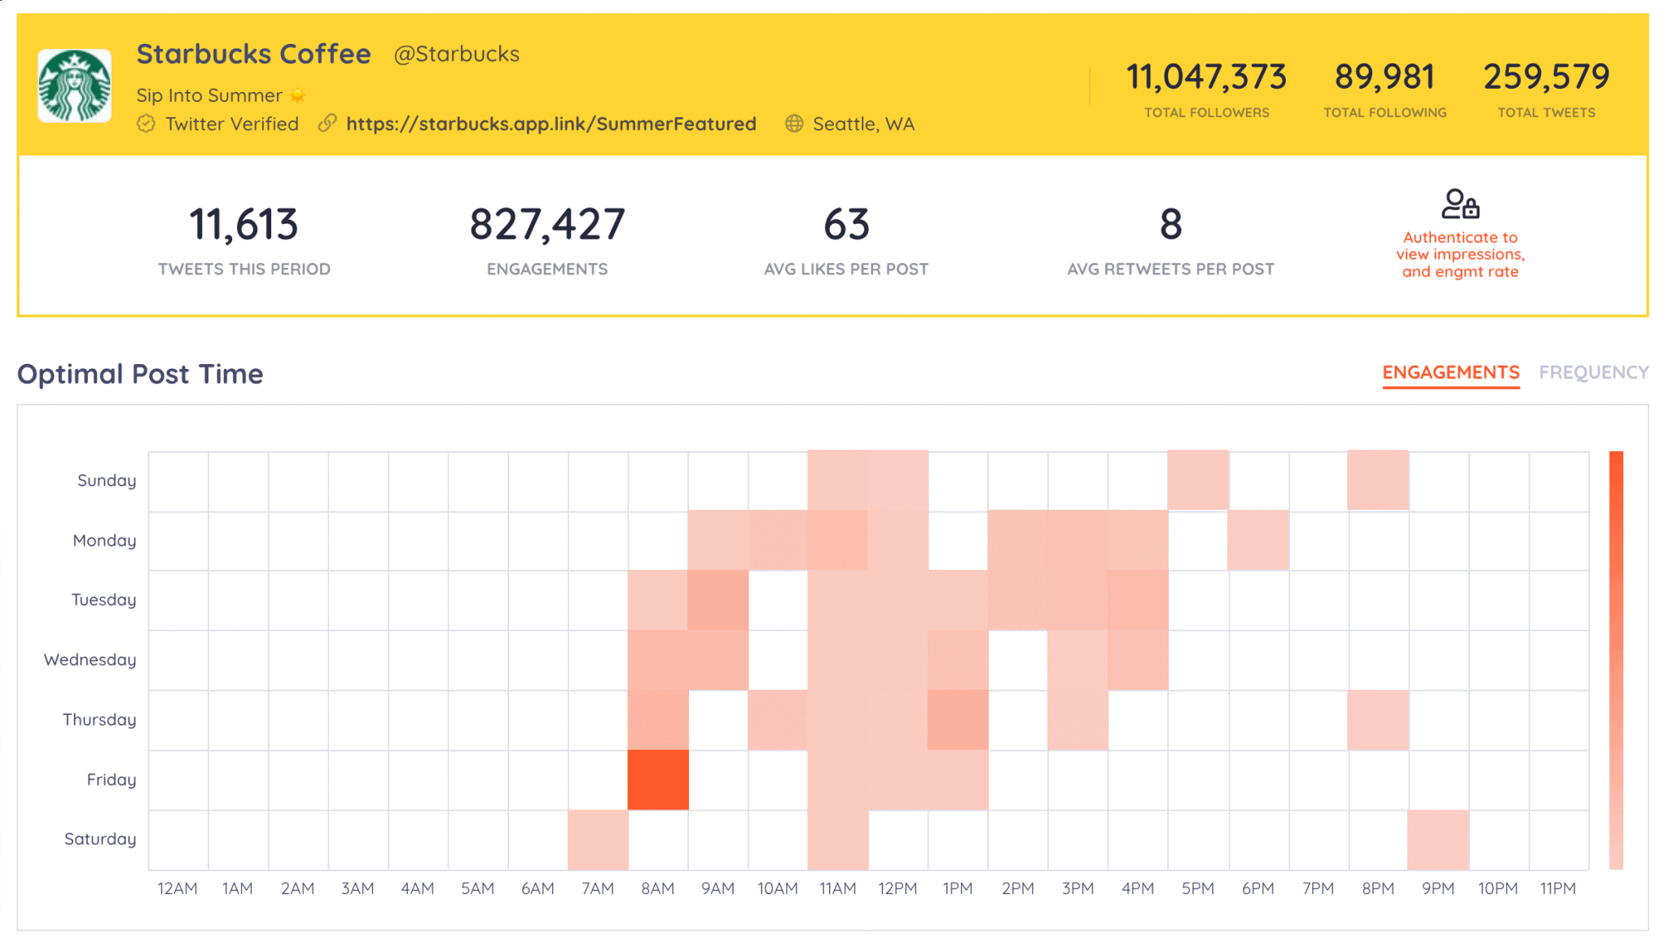Click the Monday 6PM heatmap cell

pyautogui.click(x=1258, y=541)
